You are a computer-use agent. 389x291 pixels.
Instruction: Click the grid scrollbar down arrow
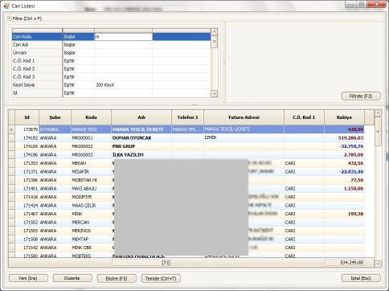378,264
